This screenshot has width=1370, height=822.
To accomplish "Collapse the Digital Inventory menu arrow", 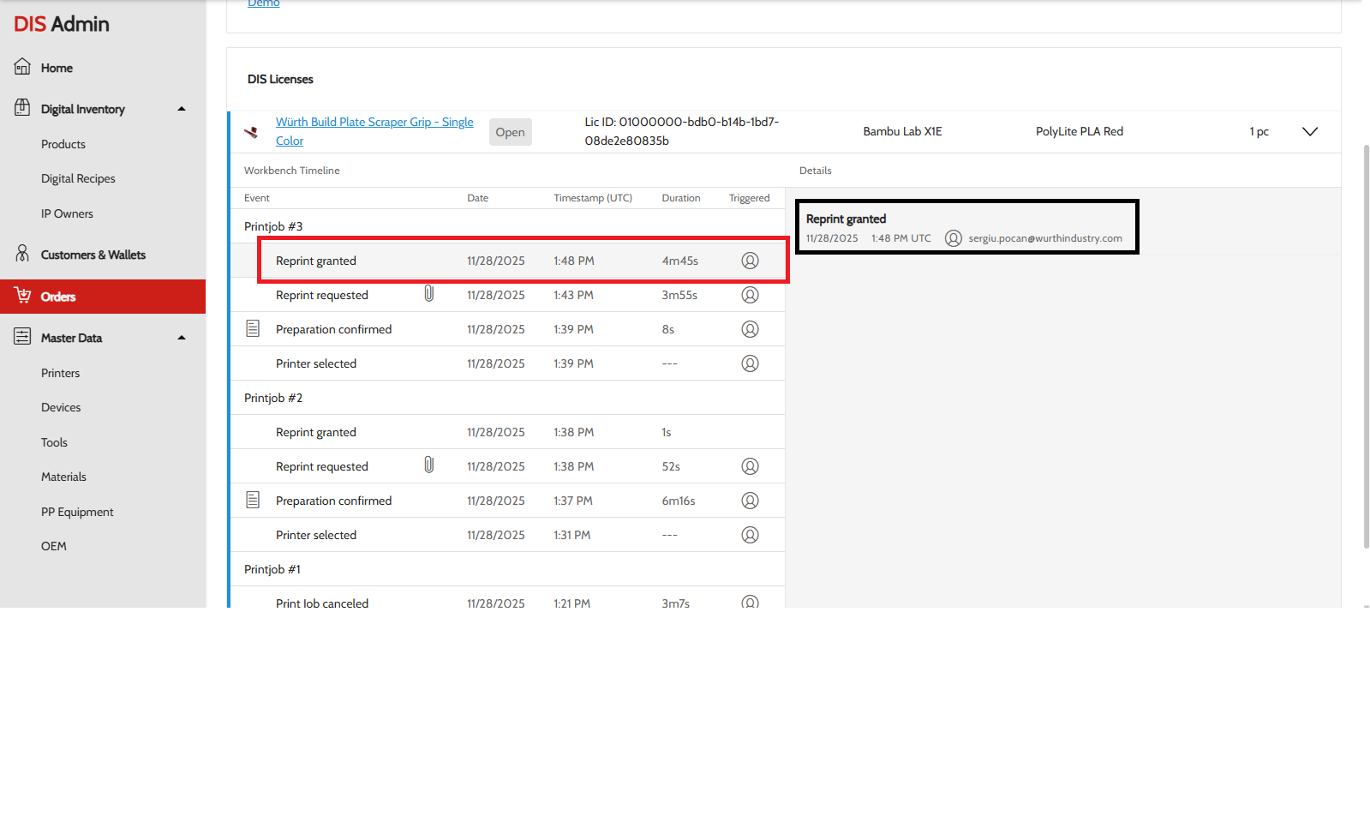I will 182,109.
